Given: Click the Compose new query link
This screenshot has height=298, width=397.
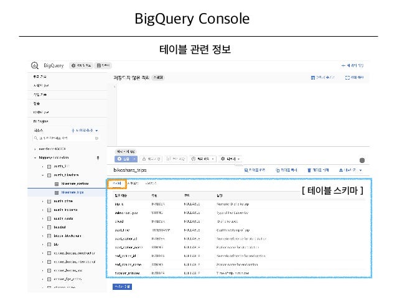Looking at the screenshot, I should [352, 65].
